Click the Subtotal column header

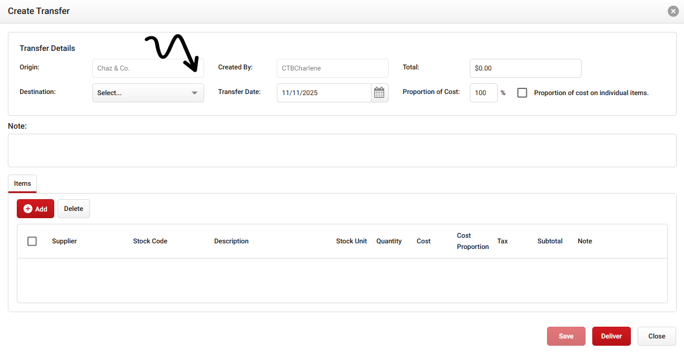pyautogui.click(x=550, y=241)
